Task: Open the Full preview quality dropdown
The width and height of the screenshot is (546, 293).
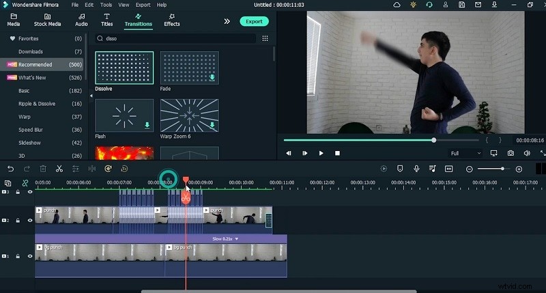Action: click(465, 153)
